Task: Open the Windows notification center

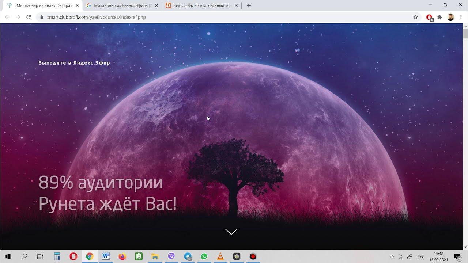Action: click(457, 256)
